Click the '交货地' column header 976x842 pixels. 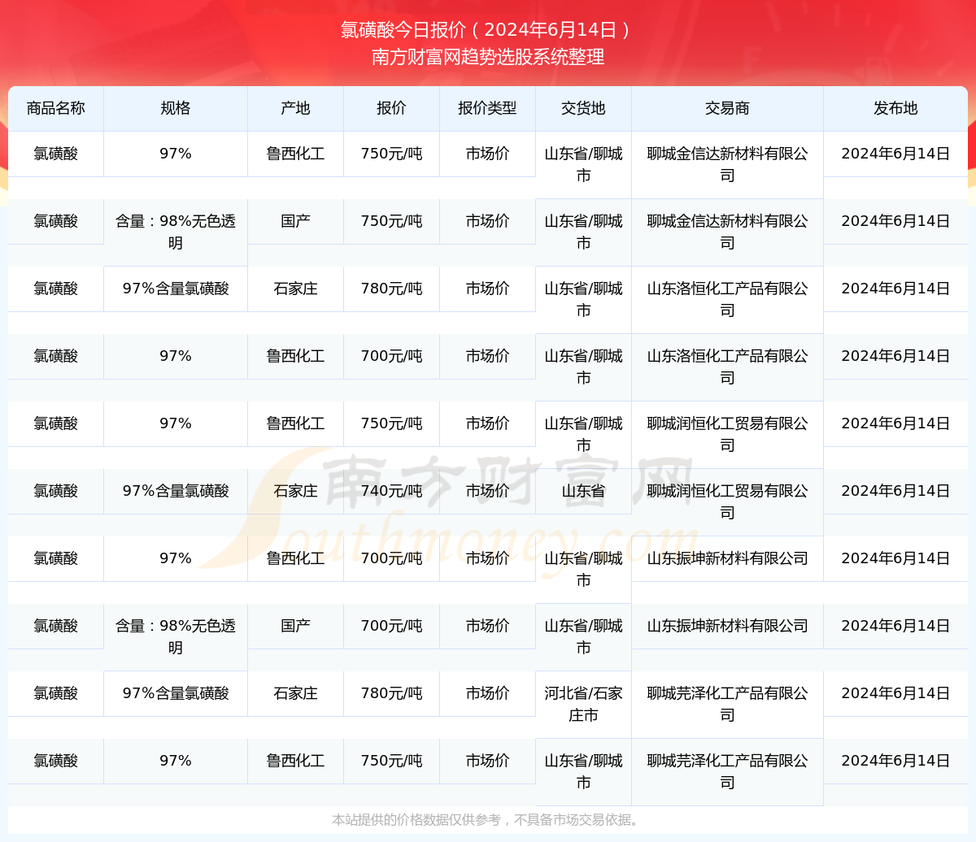click(x=583, y=108)
